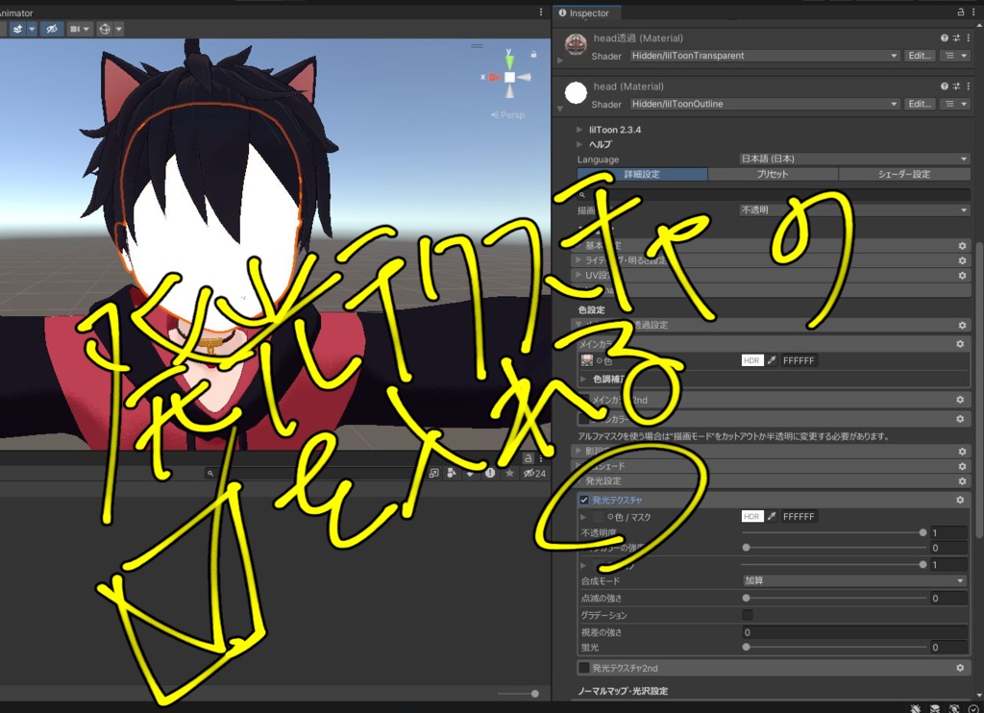Click Persp to toggle perspective projection
This screenshot has width=984, height=713.
[x=507, y=115]
